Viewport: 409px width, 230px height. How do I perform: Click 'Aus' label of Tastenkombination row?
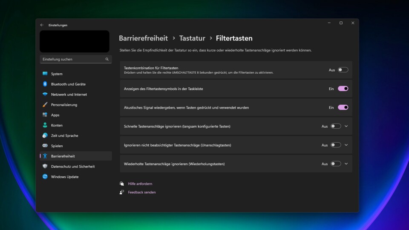(x=332, y=70)
